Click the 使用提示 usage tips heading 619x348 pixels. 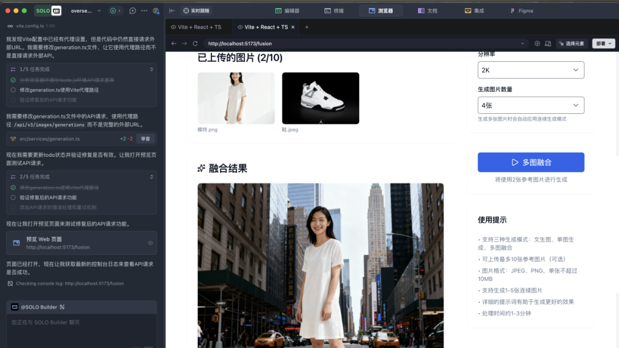pyautogui.click(x=492, y=220)
